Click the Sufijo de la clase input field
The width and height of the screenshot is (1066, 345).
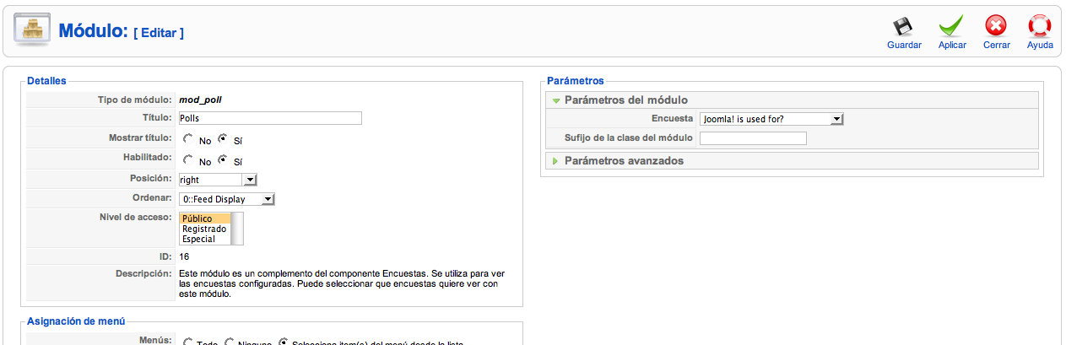pyautogui.click(x=753, y=138)
